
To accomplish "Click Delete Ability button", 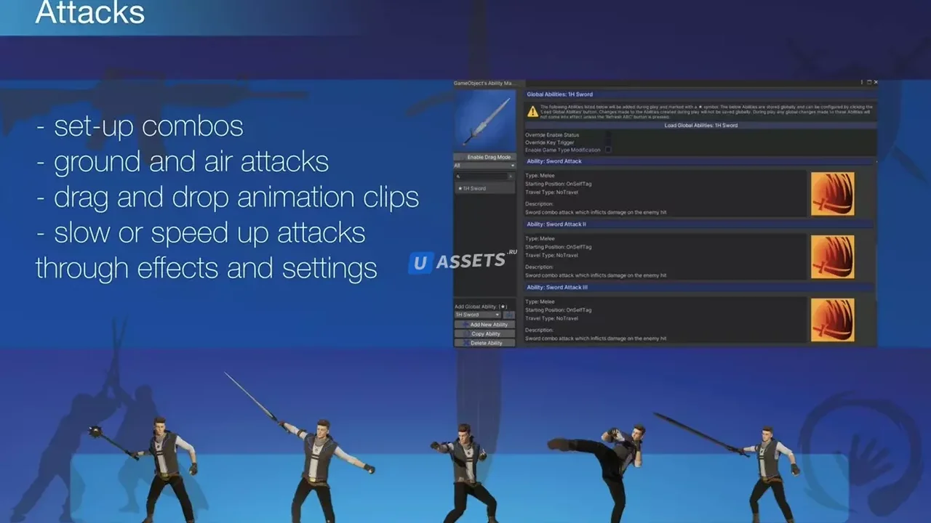I will pos(484,343).
